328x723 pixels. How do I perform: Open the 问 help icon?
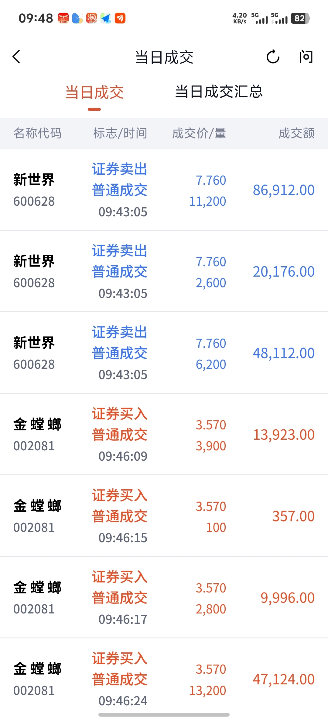click(306, 57)
